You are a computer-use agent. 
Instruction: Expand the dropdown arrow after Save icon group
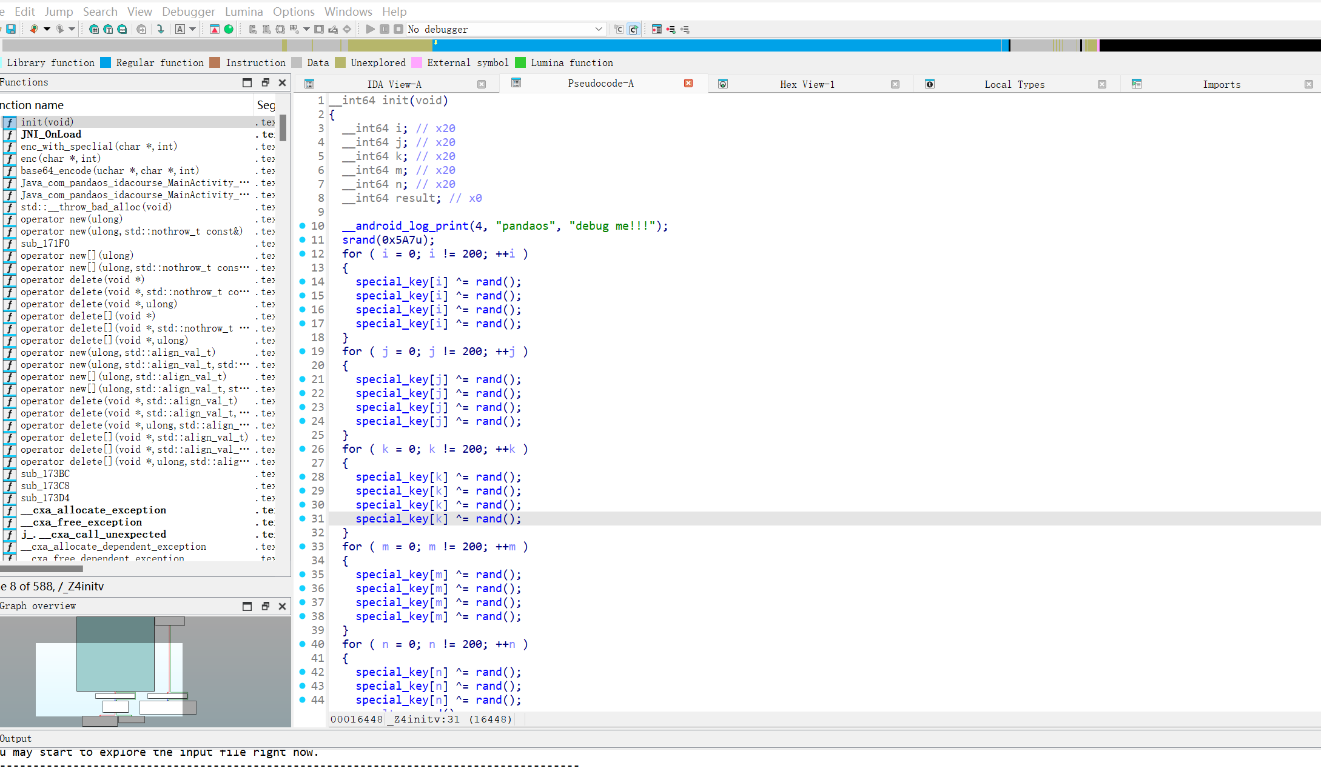(x=47, y=29)
